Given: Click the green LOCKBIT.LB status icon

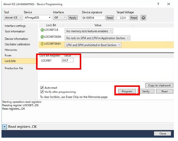Looking at the screenshot, I should coord(42,31).
